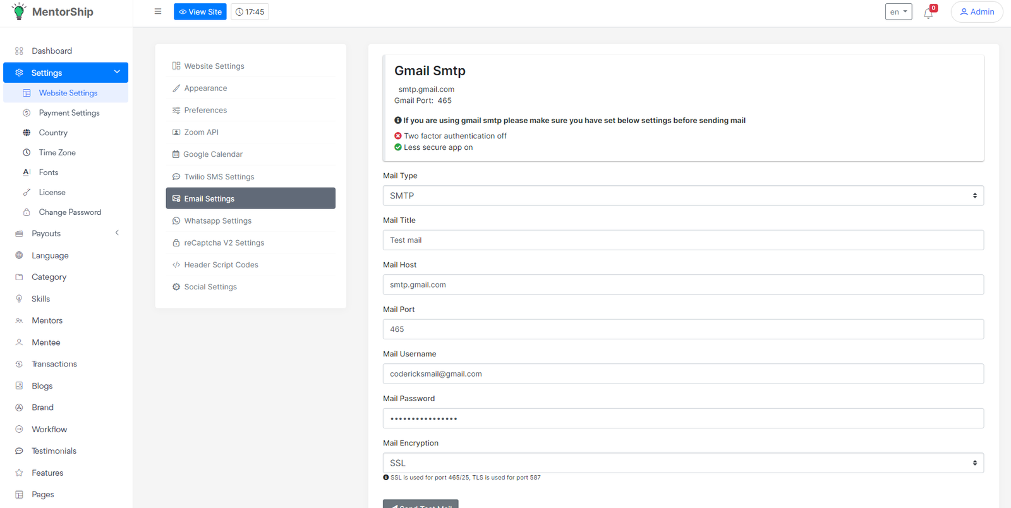The width and height of the screenshot is (1011, 508).
Task: Click the notification bell icon
Action: point(928,13)
